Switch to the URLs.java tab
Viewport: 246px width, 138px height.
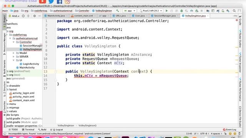point(120,16)
